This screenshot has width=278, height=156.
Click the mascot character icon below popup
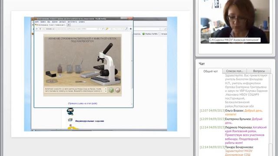point(70,111)
